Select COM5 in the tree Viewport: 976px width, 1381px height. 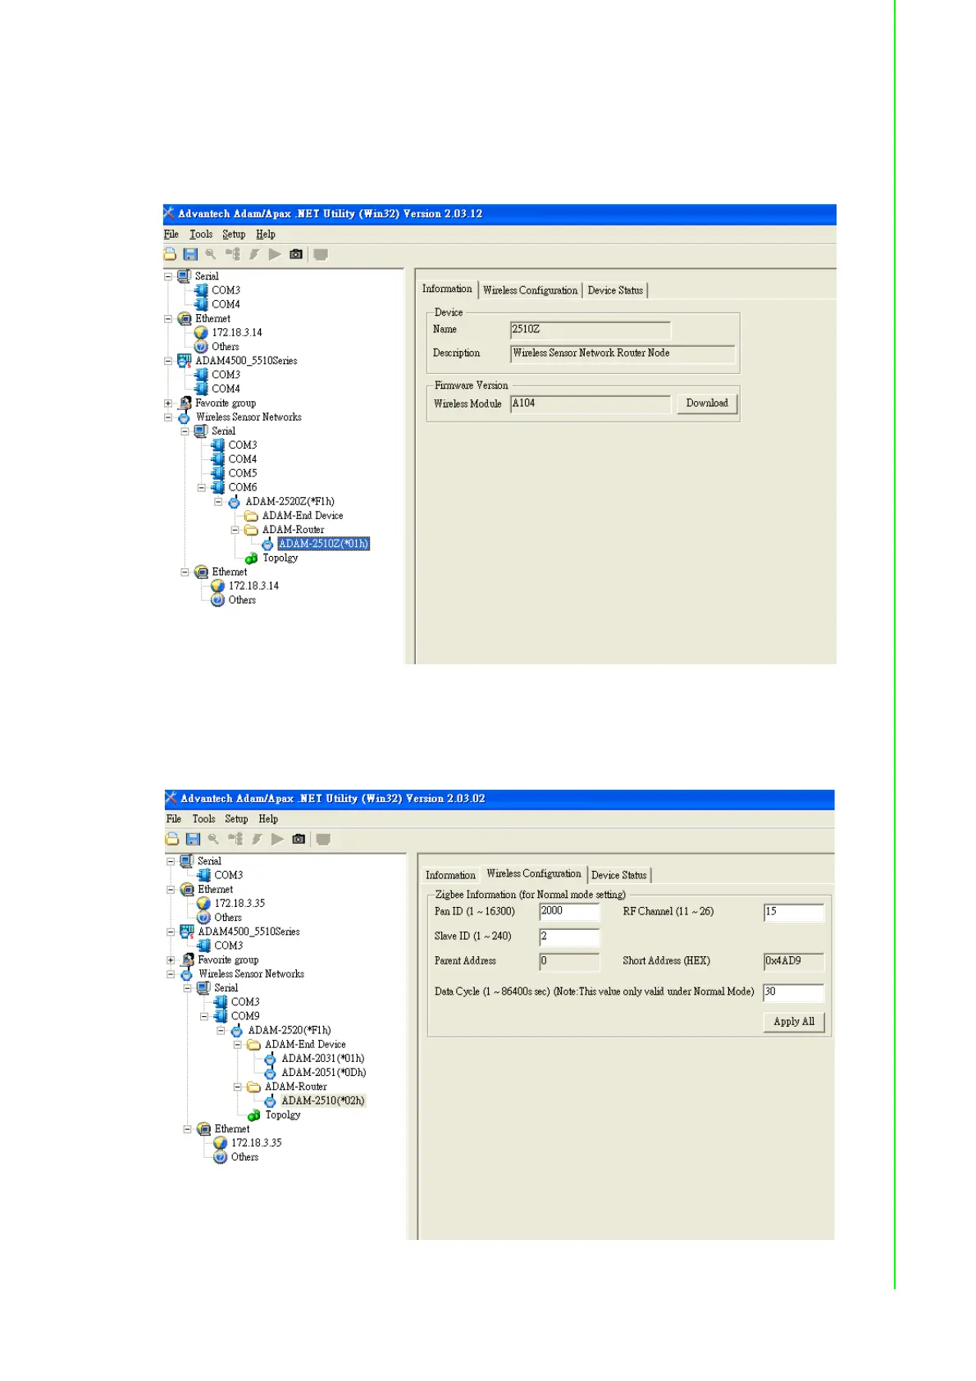point(243,474)
